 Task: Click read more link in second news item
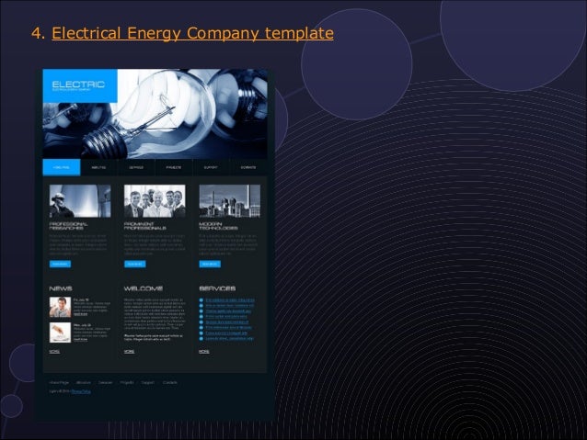coord(80,340)
